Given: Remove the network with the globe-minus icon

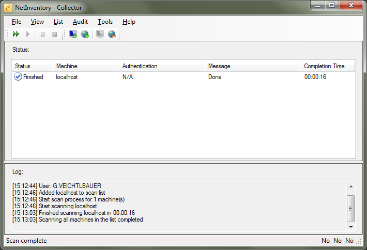Looking at the screenshot, I should (x=112, y=34).
